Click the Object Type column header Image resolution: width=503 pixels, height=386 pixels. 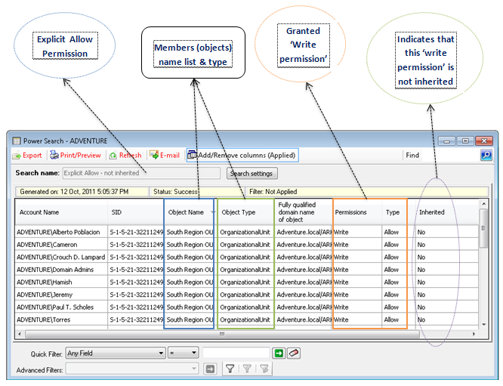click(239, 212)
